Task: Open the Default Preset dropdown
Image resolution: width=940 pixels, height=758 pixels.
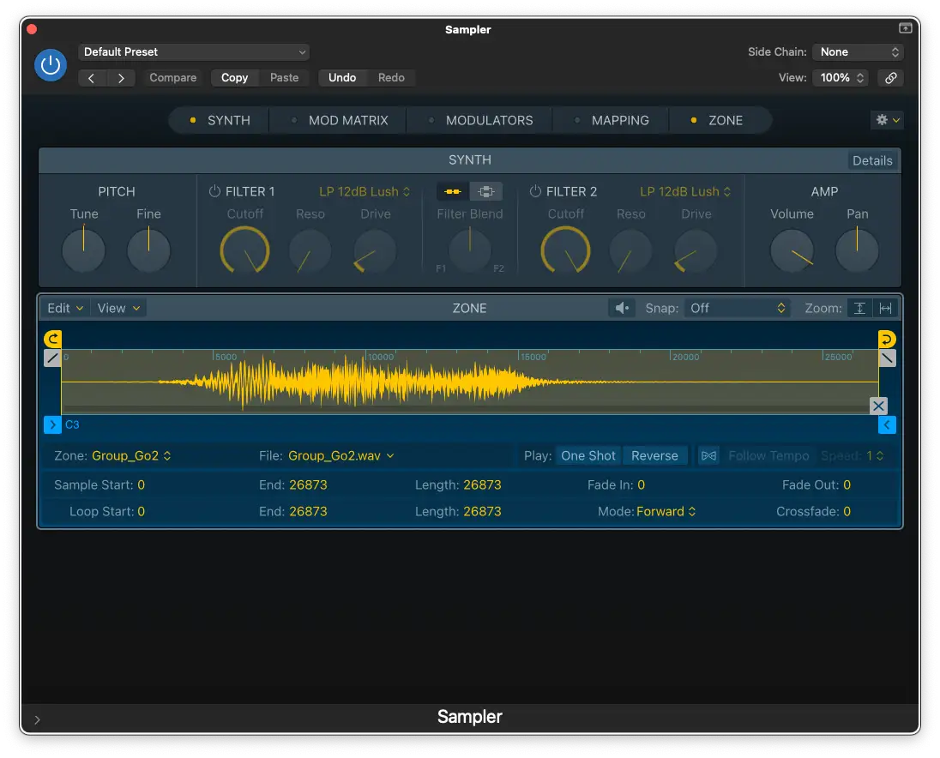Action: coord(194,52)
